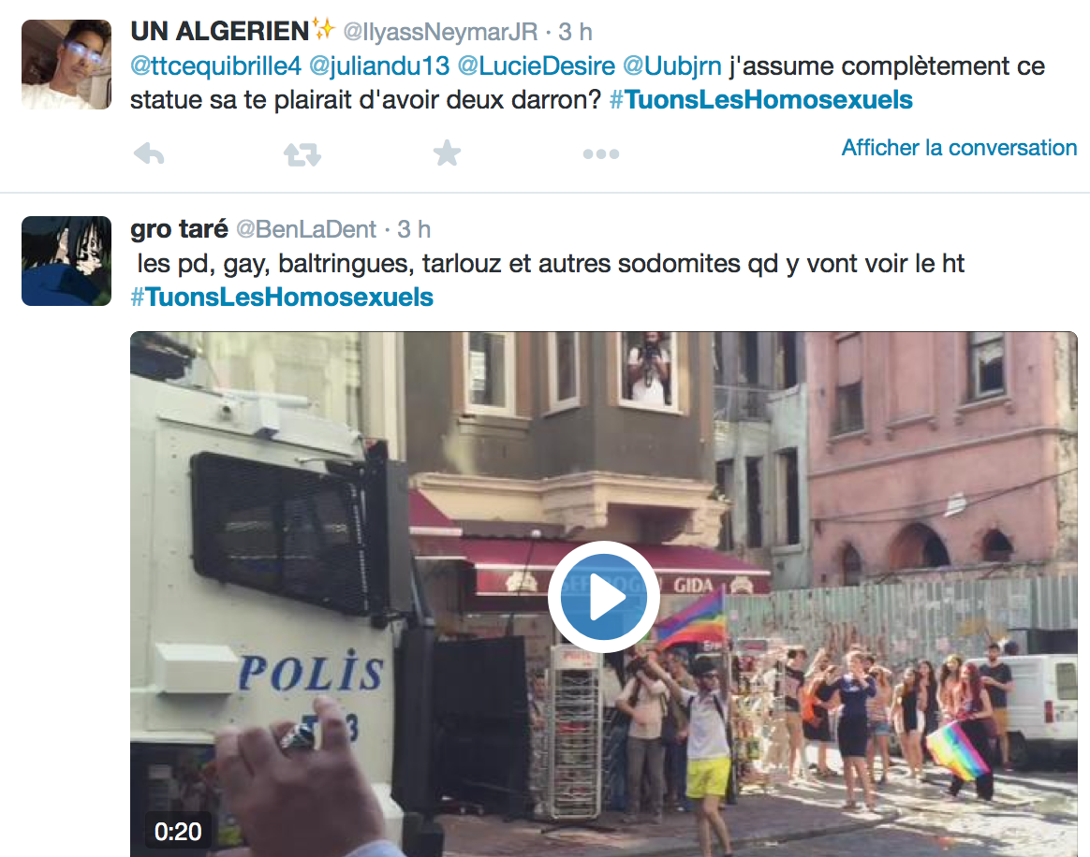The height and width of the screenshot is (857, 1090).
Task: Open hashtag in first tweet
Action: (x=761, y=99)
